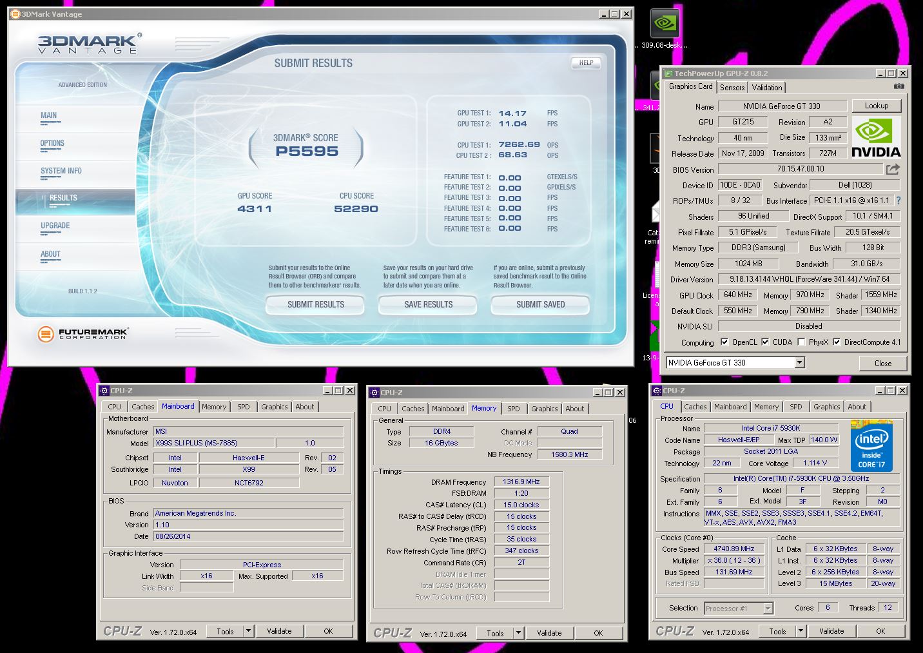This screenshot has width=923, height=653.
Task: Click the Memory Type DDR3 (Samsung) value
Action: pyautogui.click(x=758, y=248)
